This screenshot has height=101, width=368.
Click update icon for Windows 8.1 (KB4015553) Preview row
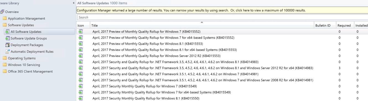[x=81, y=44]
